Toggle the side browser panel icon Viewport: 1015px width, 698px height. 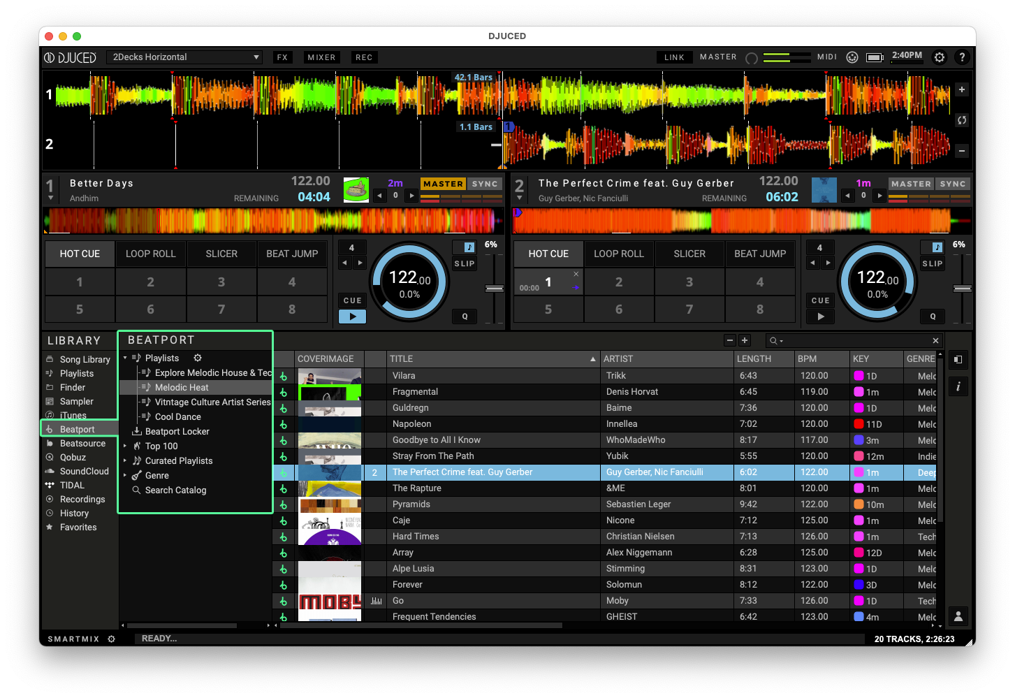958,360
